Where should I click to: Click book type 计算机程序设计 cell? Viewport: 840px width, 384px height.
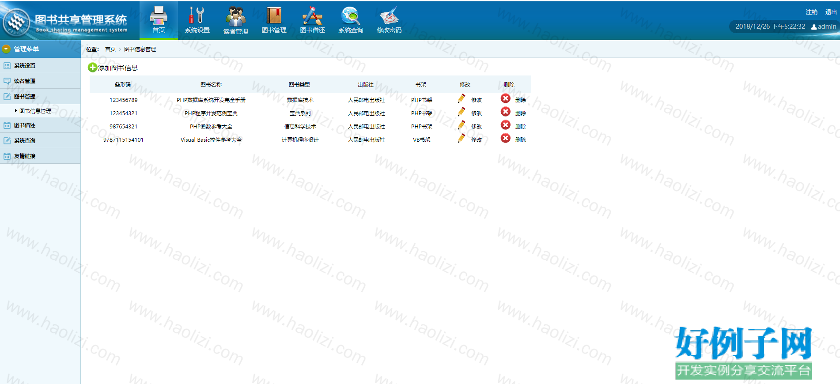click(x=300, y=139)
